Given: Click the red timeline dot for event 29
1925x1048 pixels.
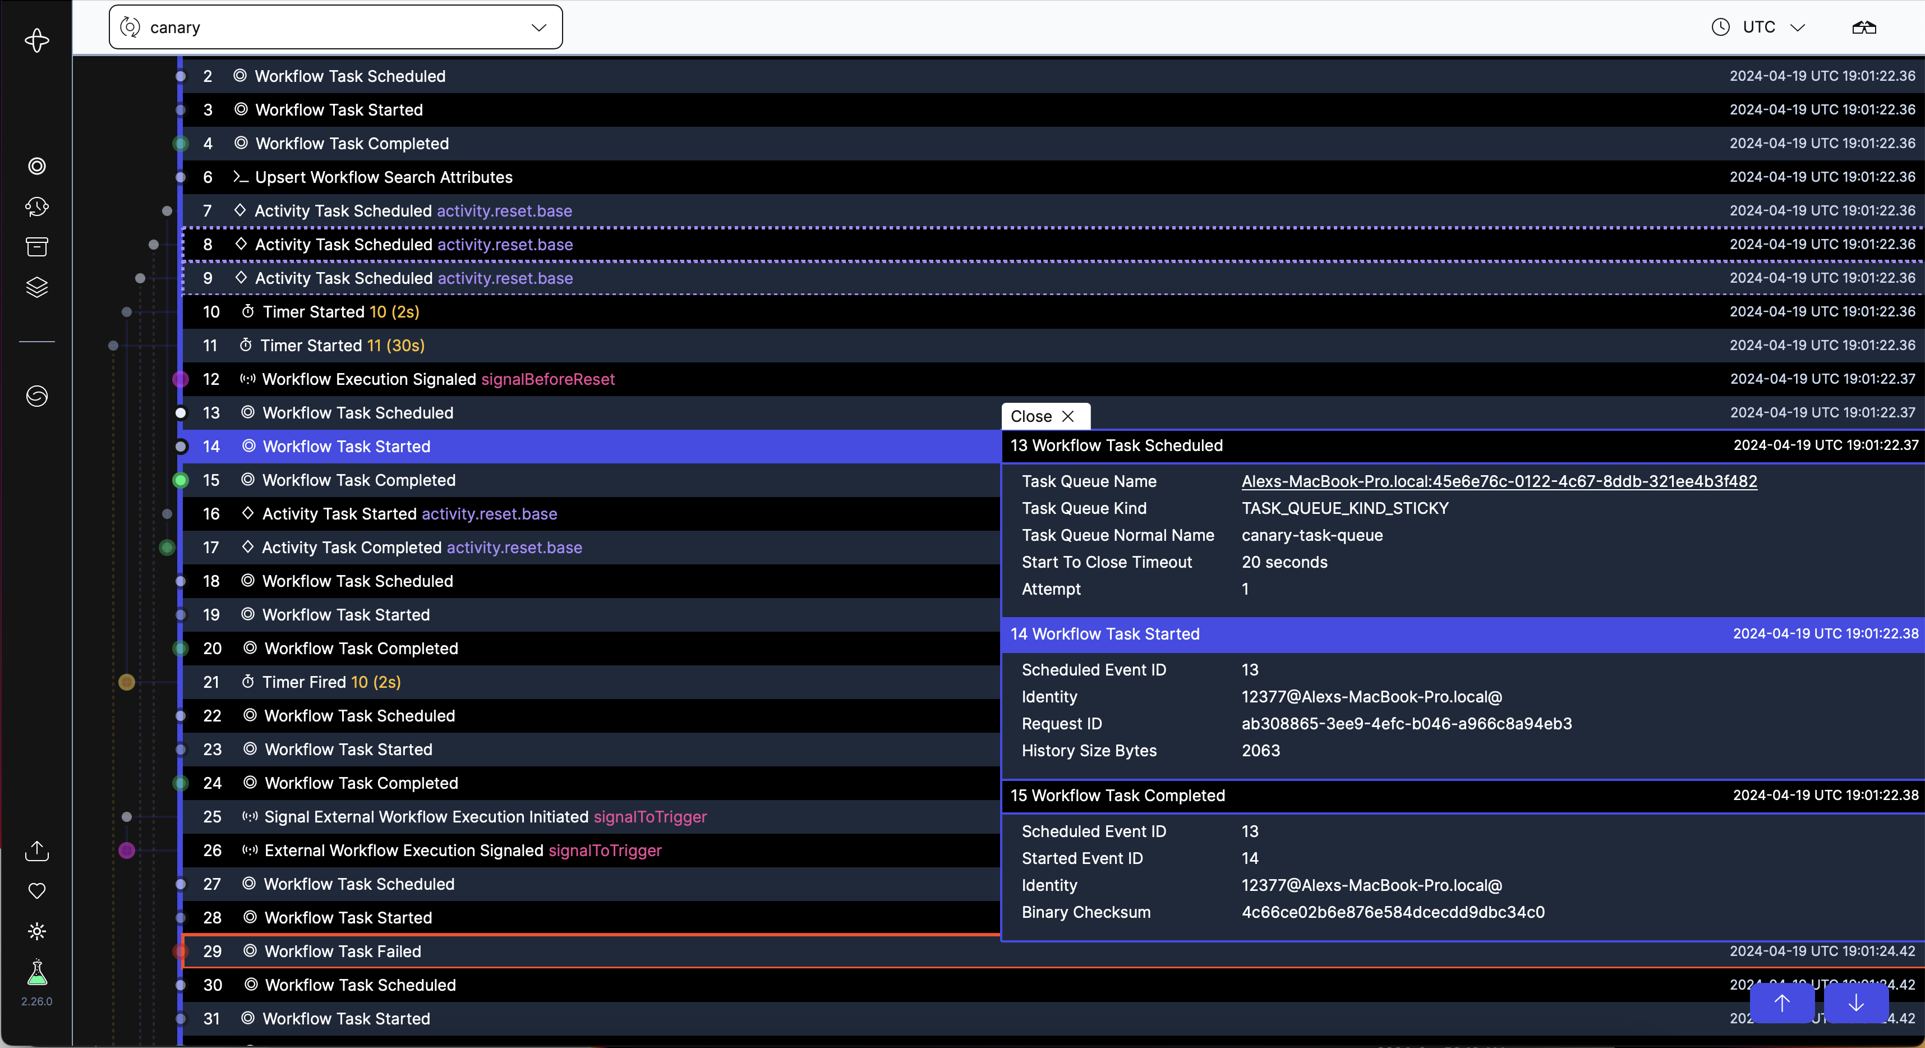Looking at the screenshot, I should coord(180,951).
